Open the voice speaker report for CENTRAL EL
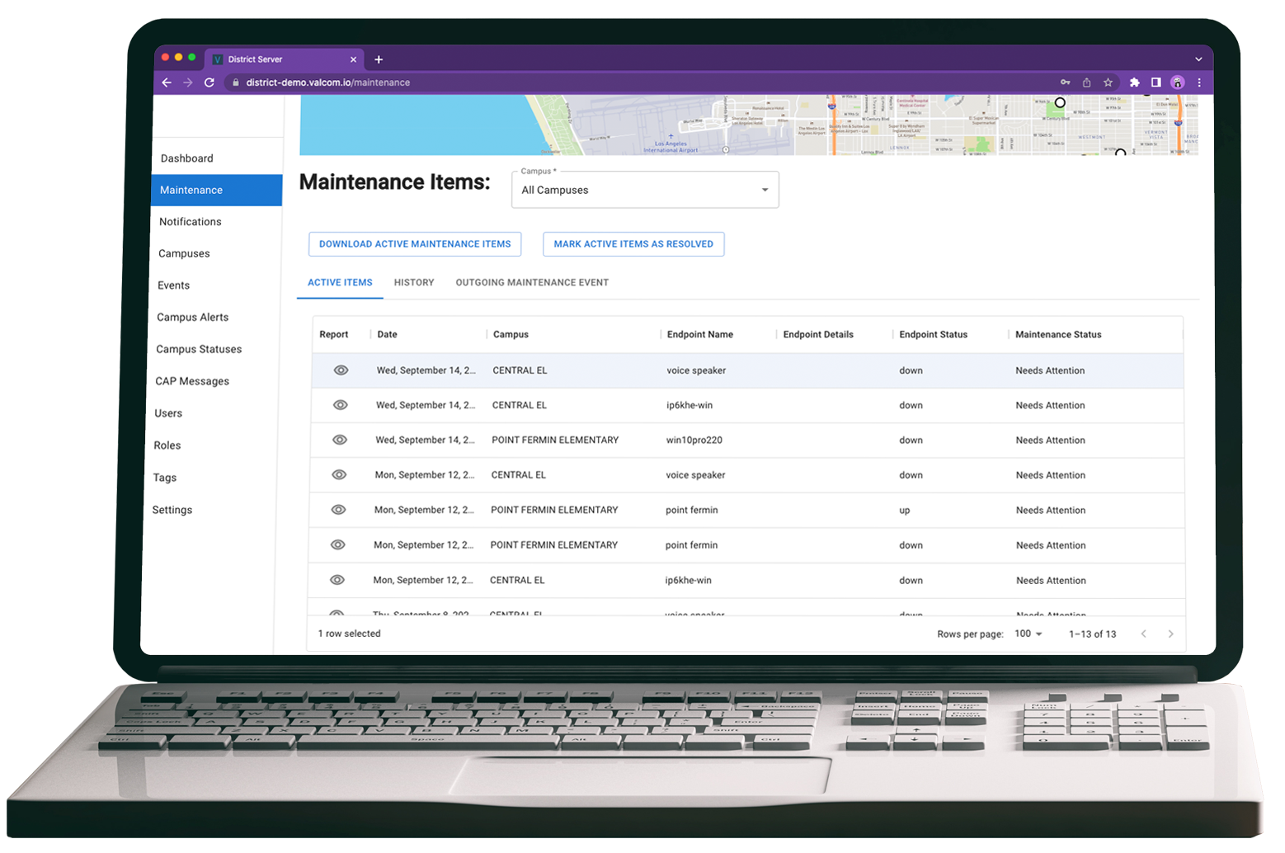This screenshot has height=853, width=1285. [x=341, y=370]
